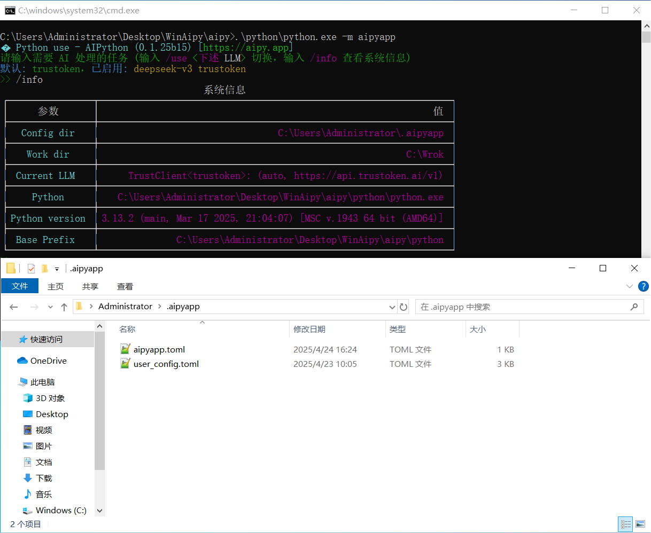Click the 快速访问 star icon
The width and height of the screenshot is (651, 533).
point(23,339)
